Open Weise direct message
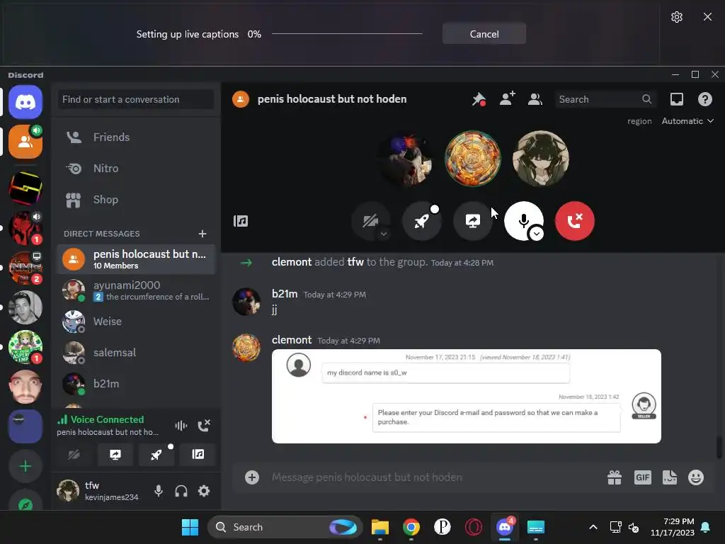Screen dimensions: 725x544 click(x=136, y=322)
